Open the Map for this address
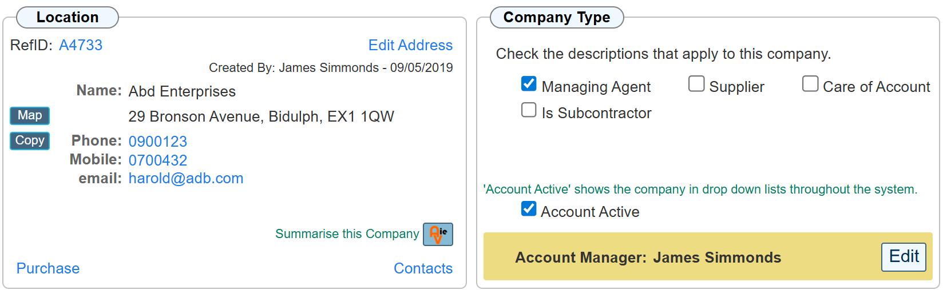Viewport: 943px width, 290px height. pyautogui.click(x=30, y=115)
